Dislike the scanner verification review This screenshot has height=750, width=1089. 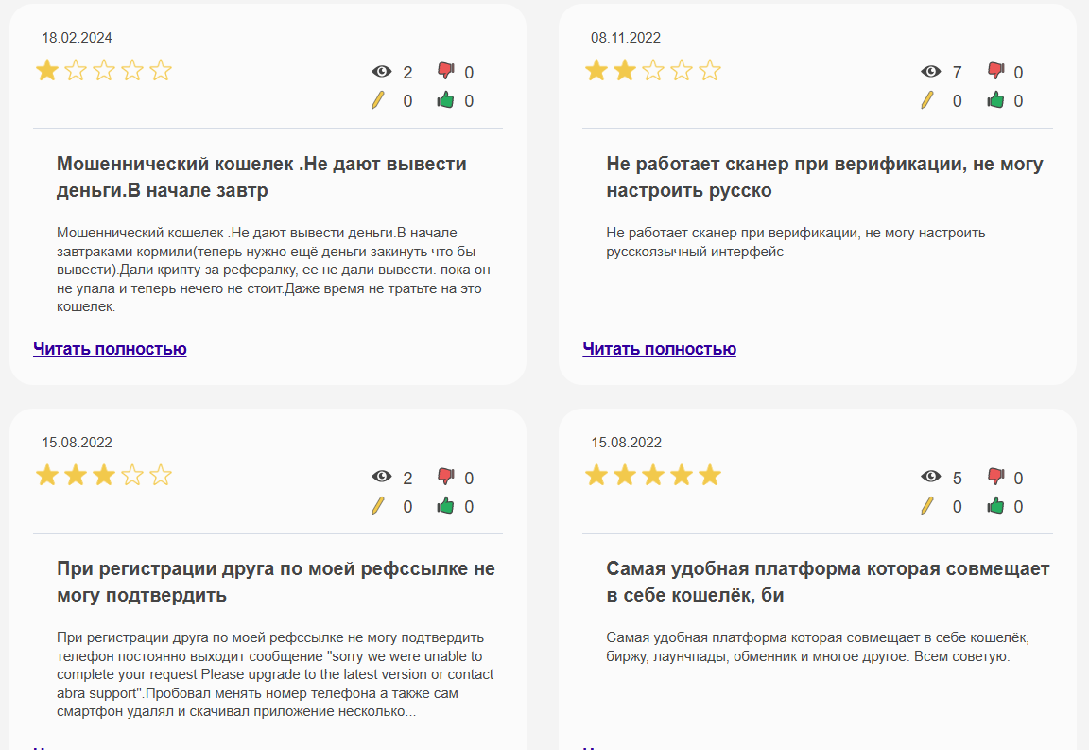pos(995,71)
